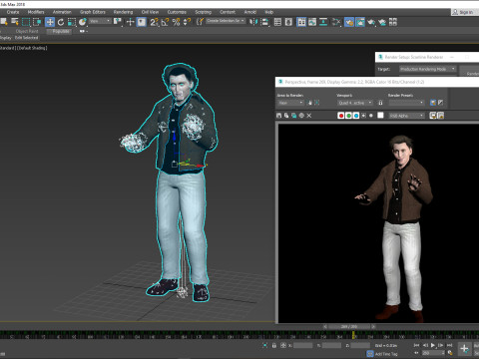Choose the Rectangular Selection Region tool

(26, 22)
